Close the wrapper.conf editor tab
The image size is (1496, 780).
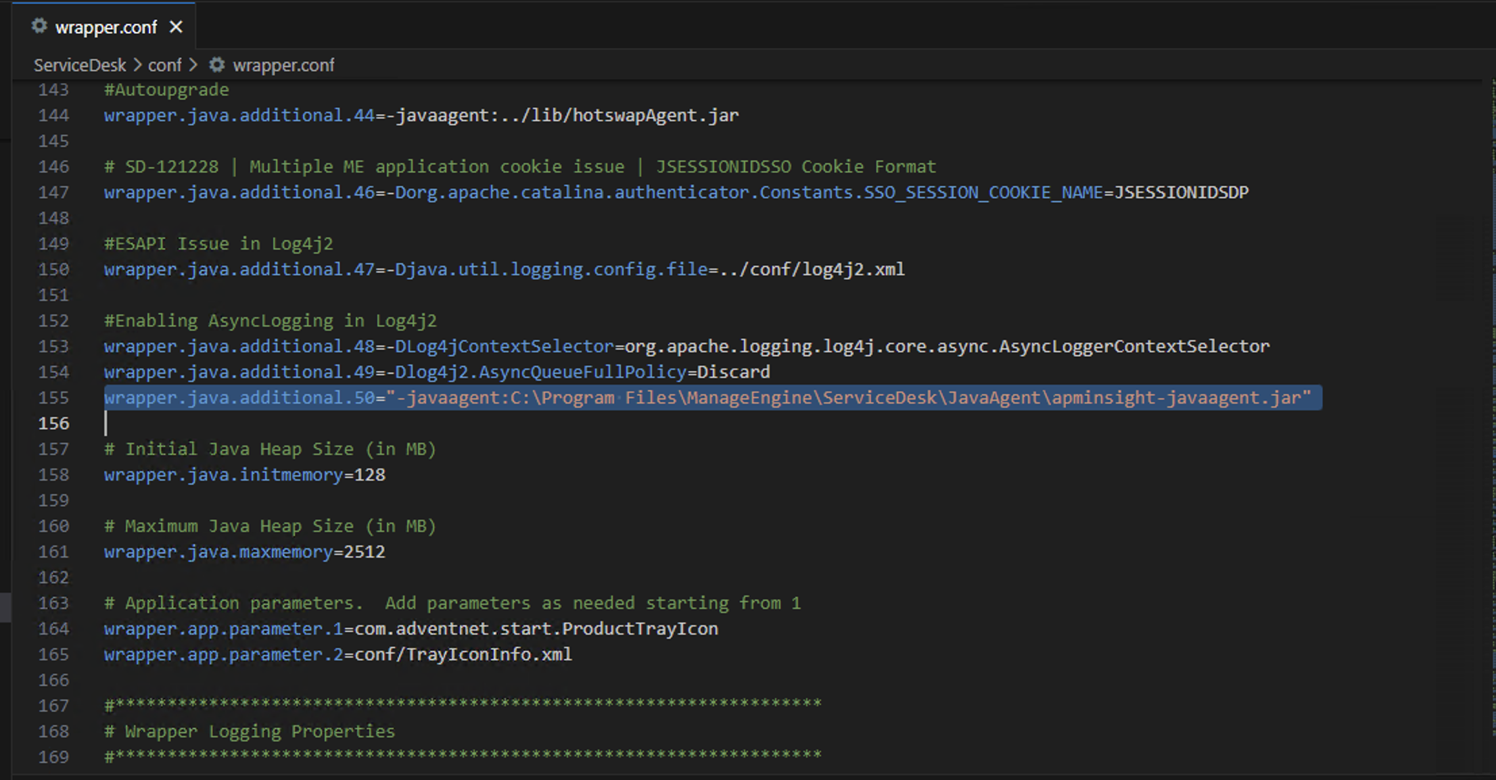[x=176, y=27]
